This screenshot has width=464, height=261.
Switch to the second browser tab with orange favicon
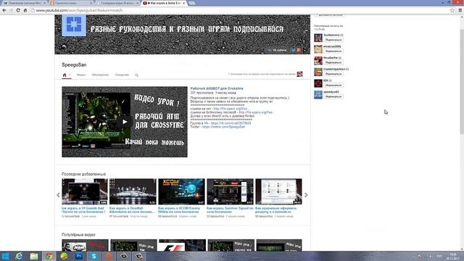click(71, 3)
